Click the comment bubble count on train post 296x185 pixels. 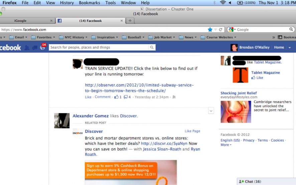127,97
